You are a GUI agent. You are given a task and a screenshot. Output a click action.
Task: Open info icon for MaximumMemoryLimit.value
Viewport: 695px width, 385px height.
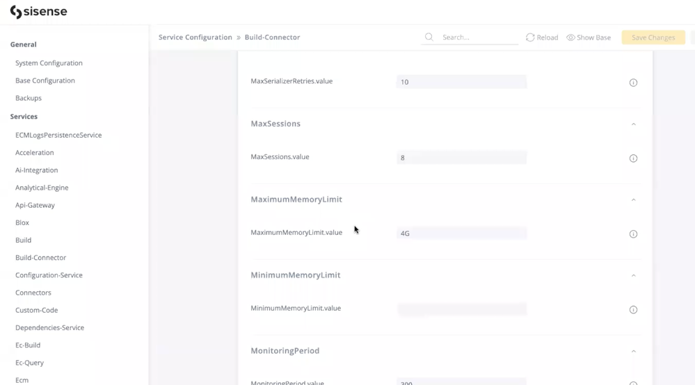coord(633,234)
